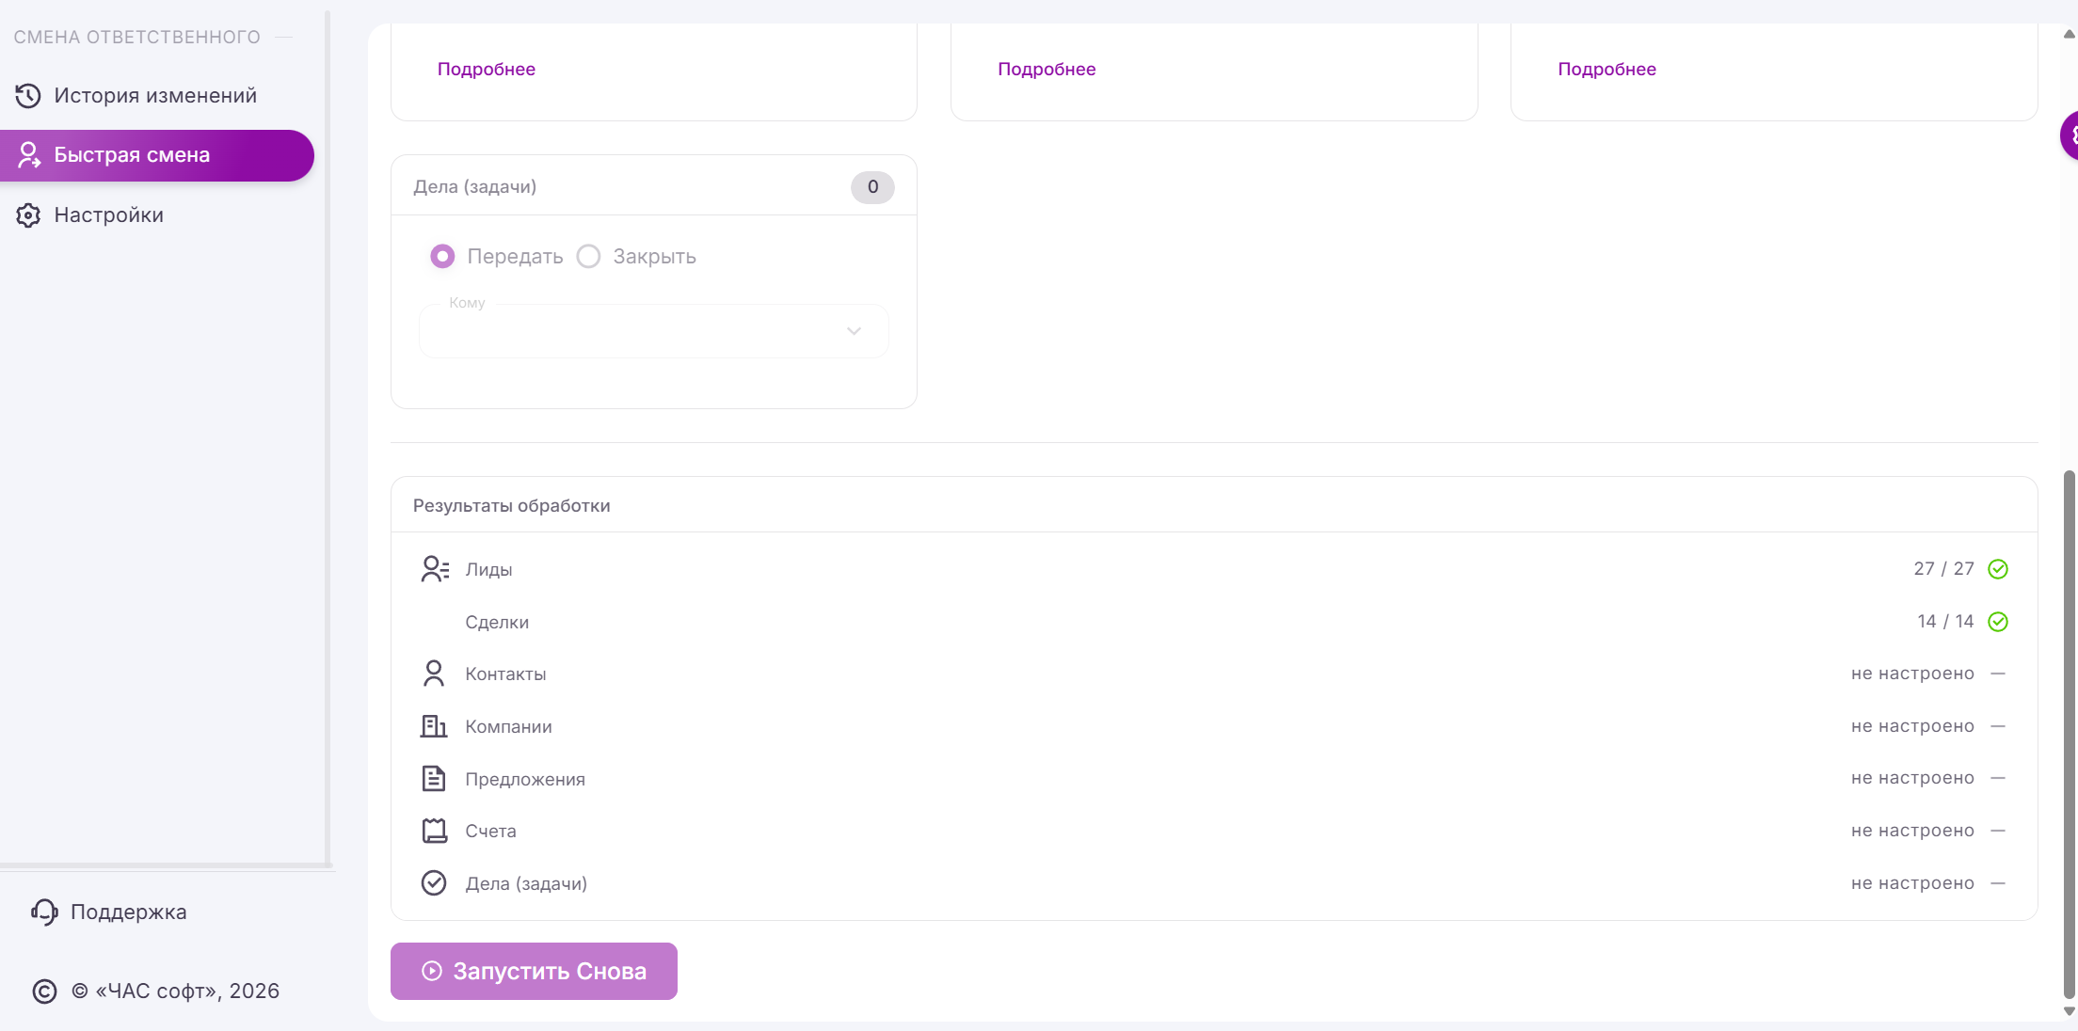This screenshot has height=1031, width=2078.
Task: Click the Settings gear icon in sidebar
Action: coord(28,215)
